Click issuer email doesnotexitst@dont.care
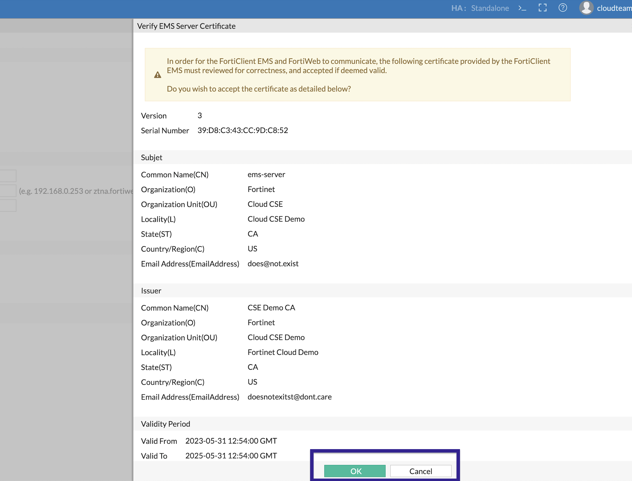Image resolution: width=632 pixels, height=481 pixels. [x=289, y=396]
